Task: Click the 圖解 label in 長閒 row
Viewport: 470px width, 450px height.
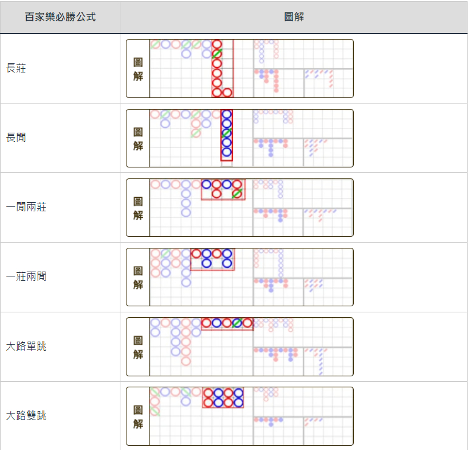Action: tap(138, 138)
